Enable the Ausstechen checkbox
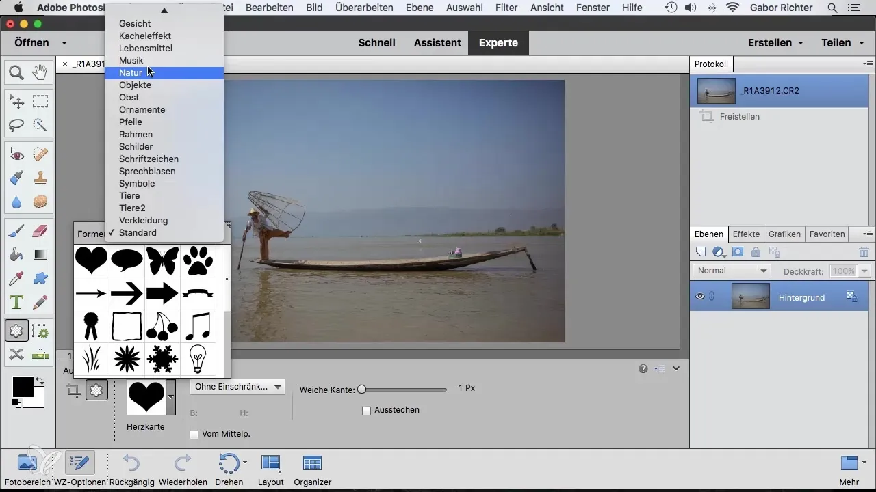 [366, 411]
